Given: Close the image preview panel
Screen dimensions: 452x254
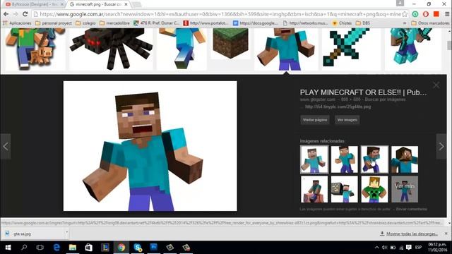Looking at the screenshot, I should [436, 85].
